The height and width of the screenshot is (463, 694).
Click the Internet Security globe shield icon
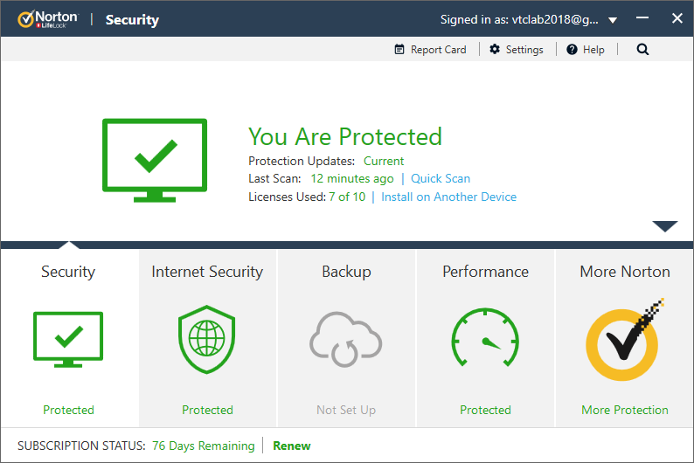(207, 341)
